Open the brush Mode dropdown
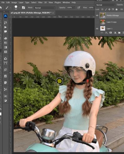The height and width of the screenshot is (154, 124). 45,8
